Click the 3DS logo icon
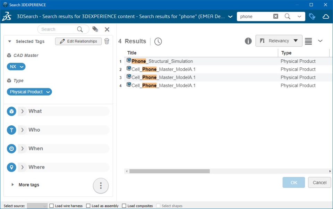333x209 pixels. [x=7, y=17]
